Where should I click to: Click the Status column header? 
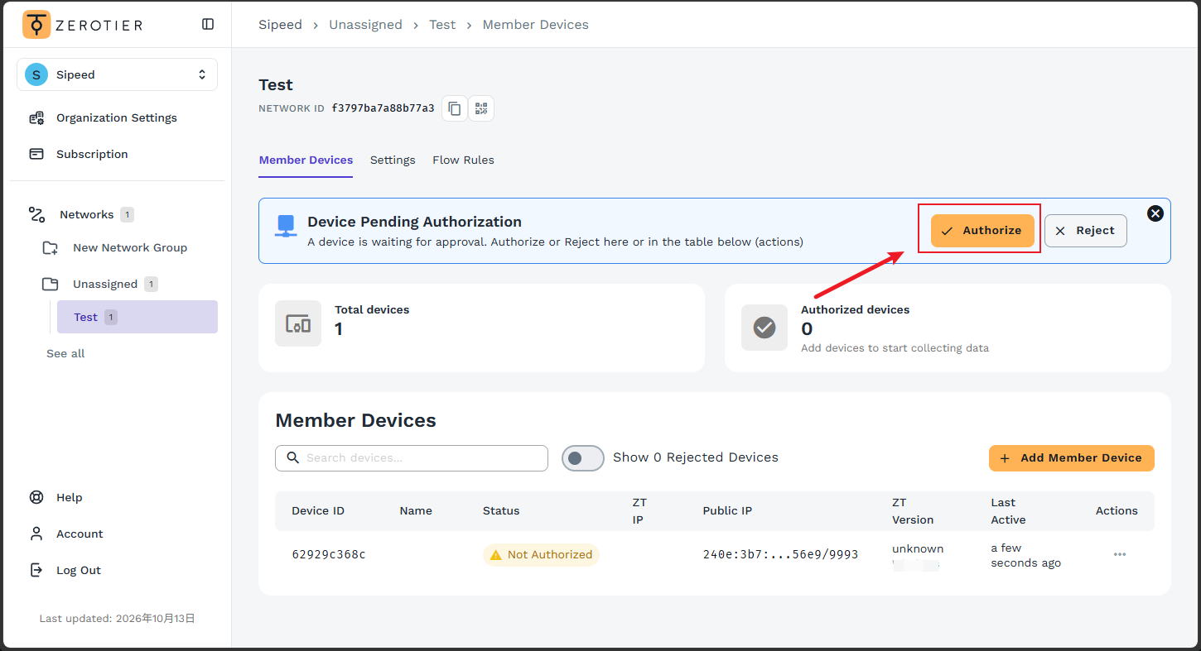point(501,511)
